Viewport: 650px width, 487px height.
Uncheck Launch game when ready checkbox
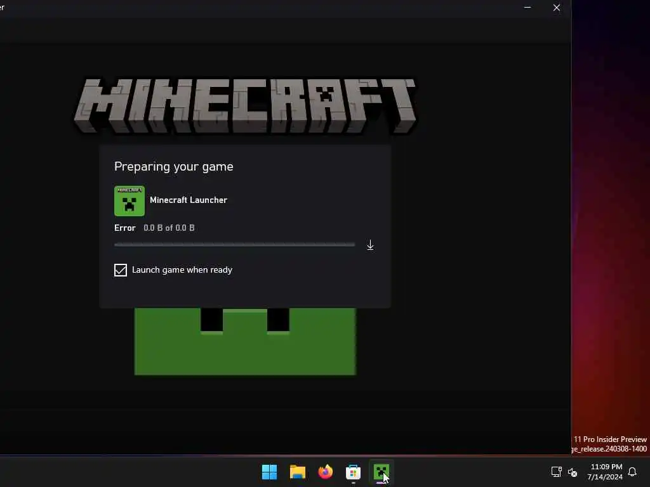pos(121,270)
